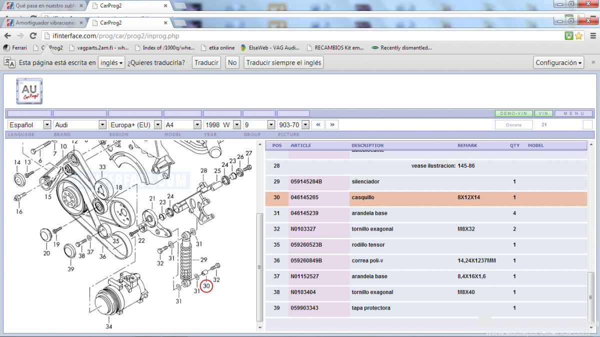
Task: Open the inglés language dropdown in translate bar
Action: [x=111, y=63]
